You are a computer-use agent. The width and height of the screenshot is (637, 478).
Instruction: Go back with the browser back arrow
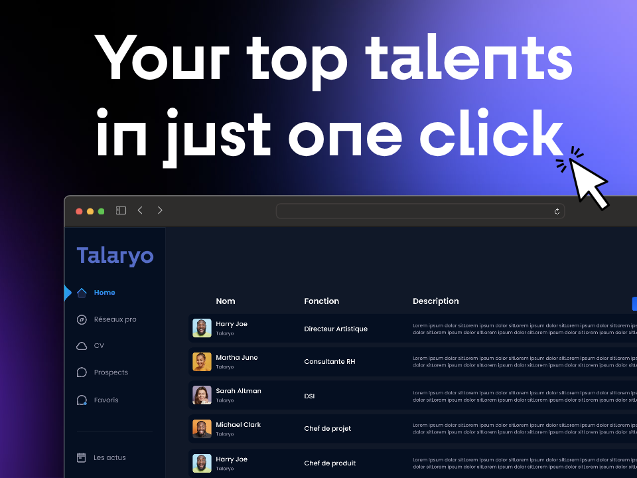(x=140, y=210)
